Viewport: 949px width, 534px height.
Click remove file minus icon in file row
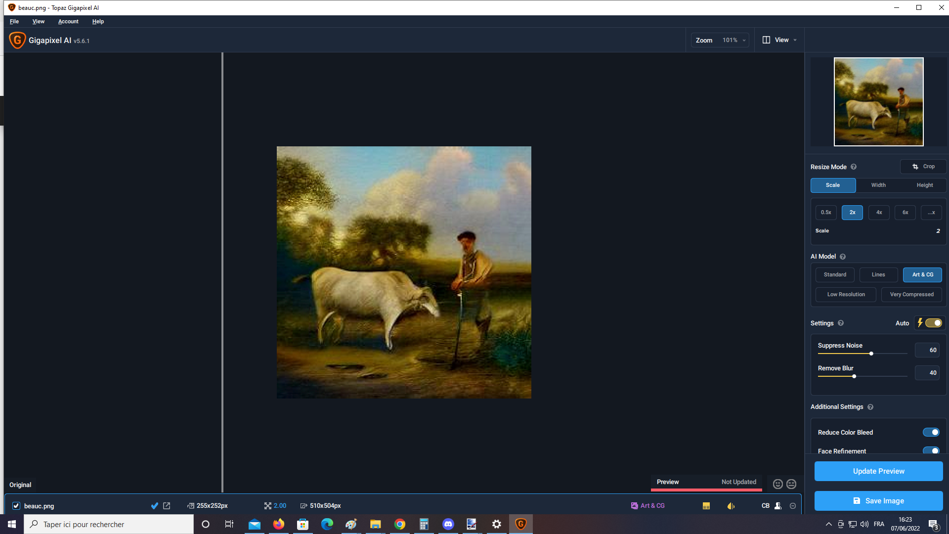(793, 506)
